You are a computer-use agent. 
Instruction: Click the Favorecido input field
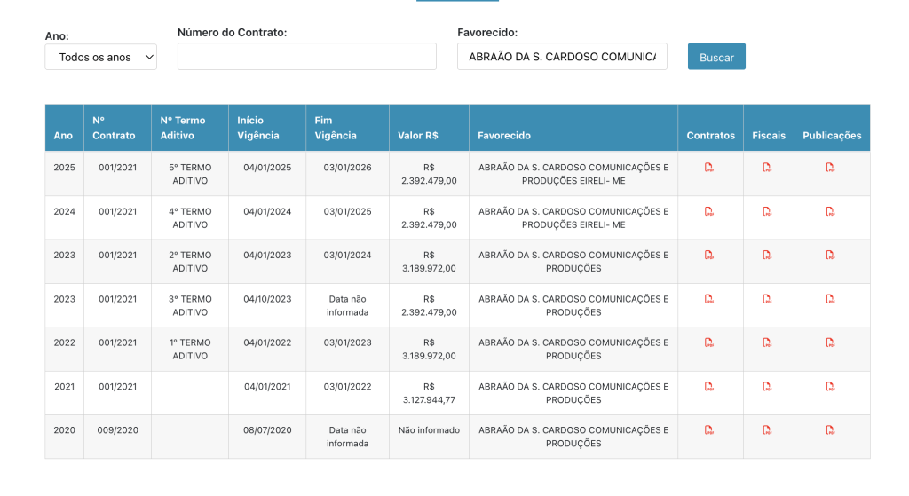point(562,57)
